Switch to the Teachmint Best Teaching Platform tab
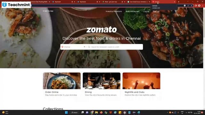Viewport: 205px width, 115px height. click(39, 2)
